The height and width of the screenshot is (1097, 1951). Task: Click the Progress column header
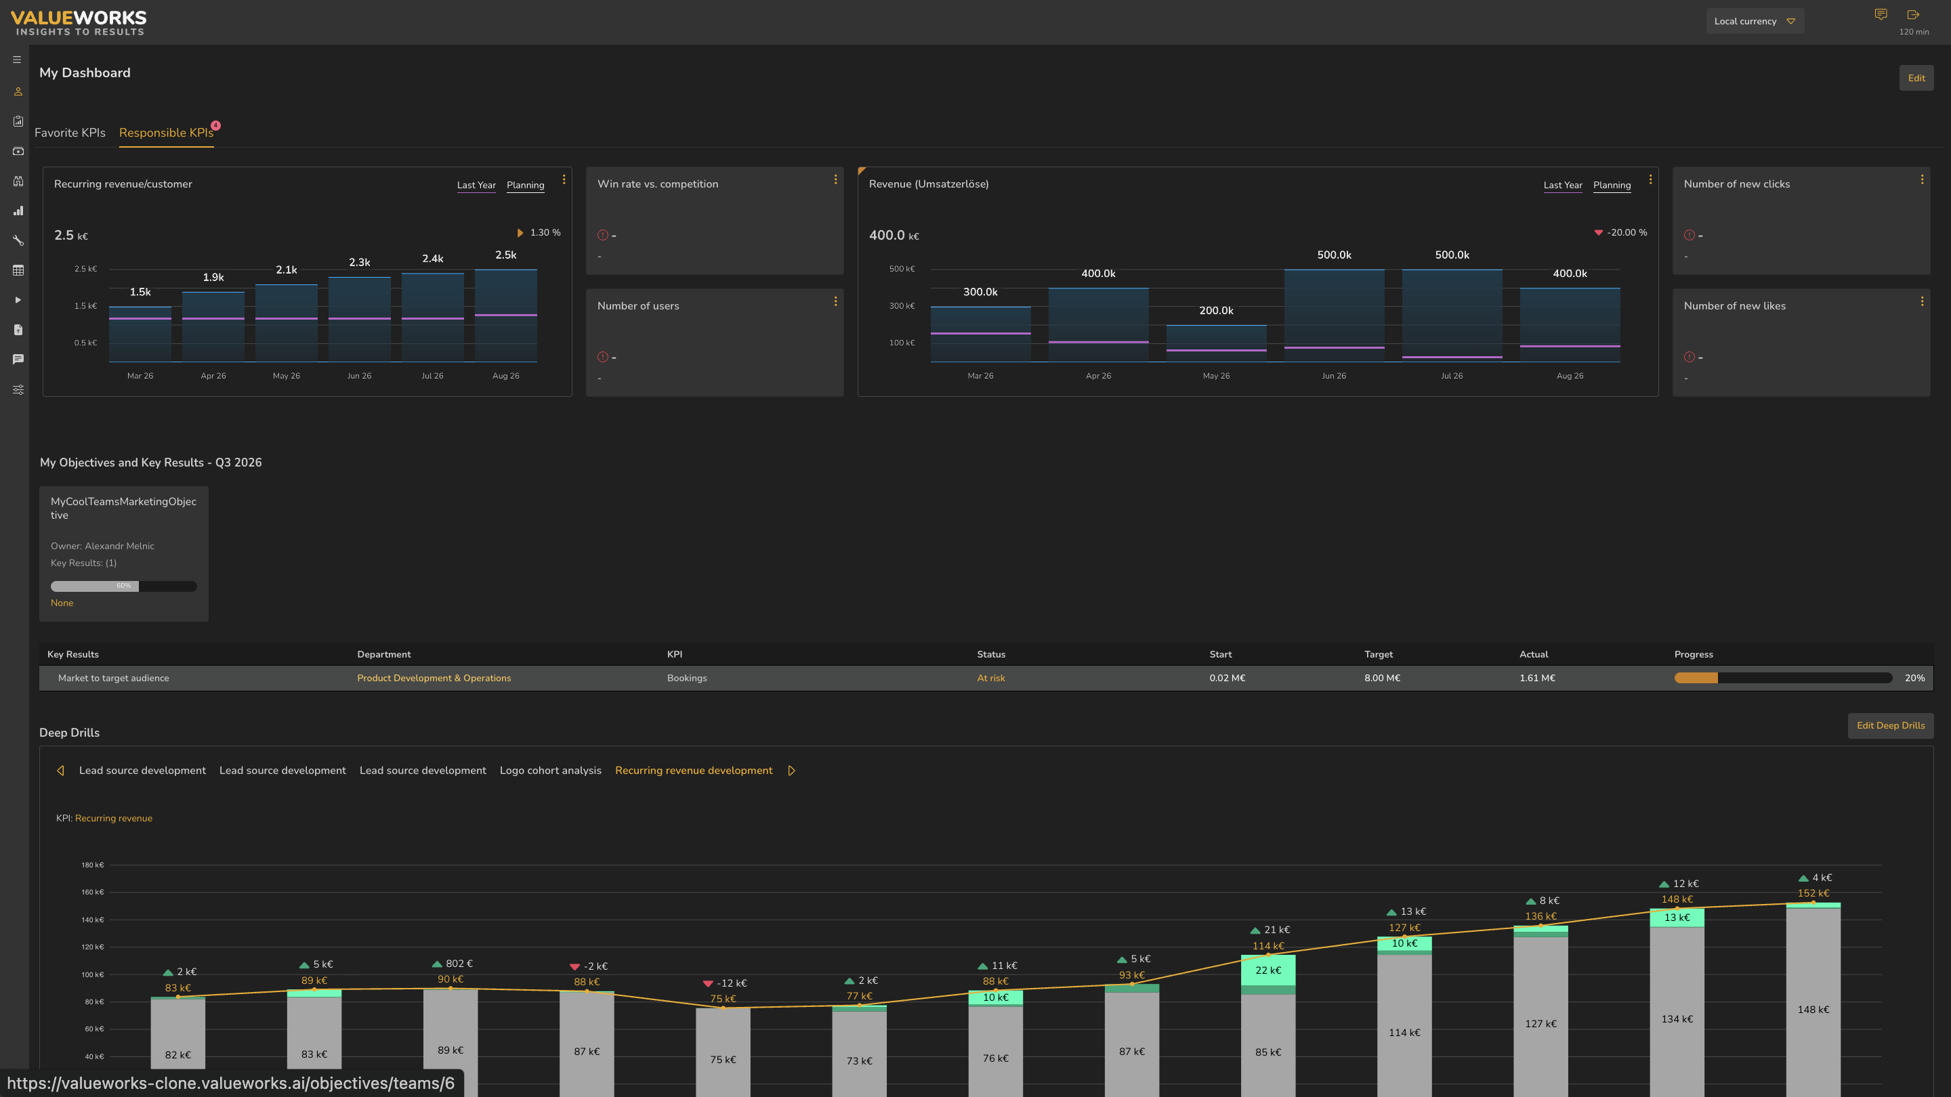1694,655
